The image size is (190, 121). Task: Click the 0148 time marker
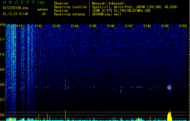147,26
